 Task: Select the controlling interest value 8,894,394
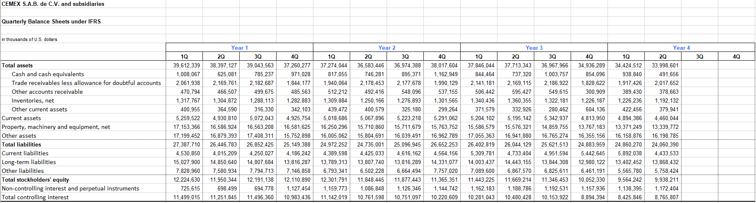593,197
